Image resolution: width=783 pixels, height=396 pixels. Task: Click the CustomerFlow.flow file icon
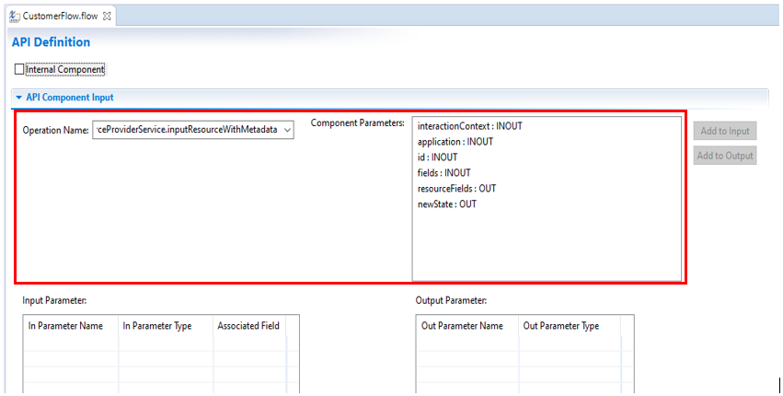15,16
